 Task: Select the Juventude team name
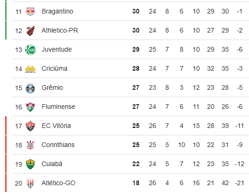click(57, 49)
